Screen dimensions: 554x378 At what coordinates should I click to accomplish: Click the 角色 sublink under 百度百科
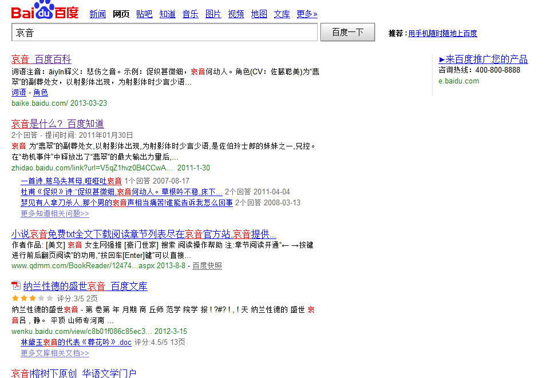[41, 93]
